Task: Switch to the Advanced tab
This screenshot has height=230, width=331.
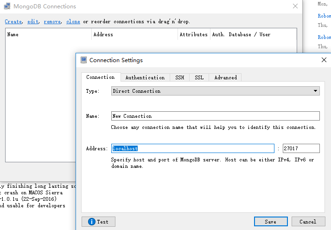Action: tap(225, 77)
